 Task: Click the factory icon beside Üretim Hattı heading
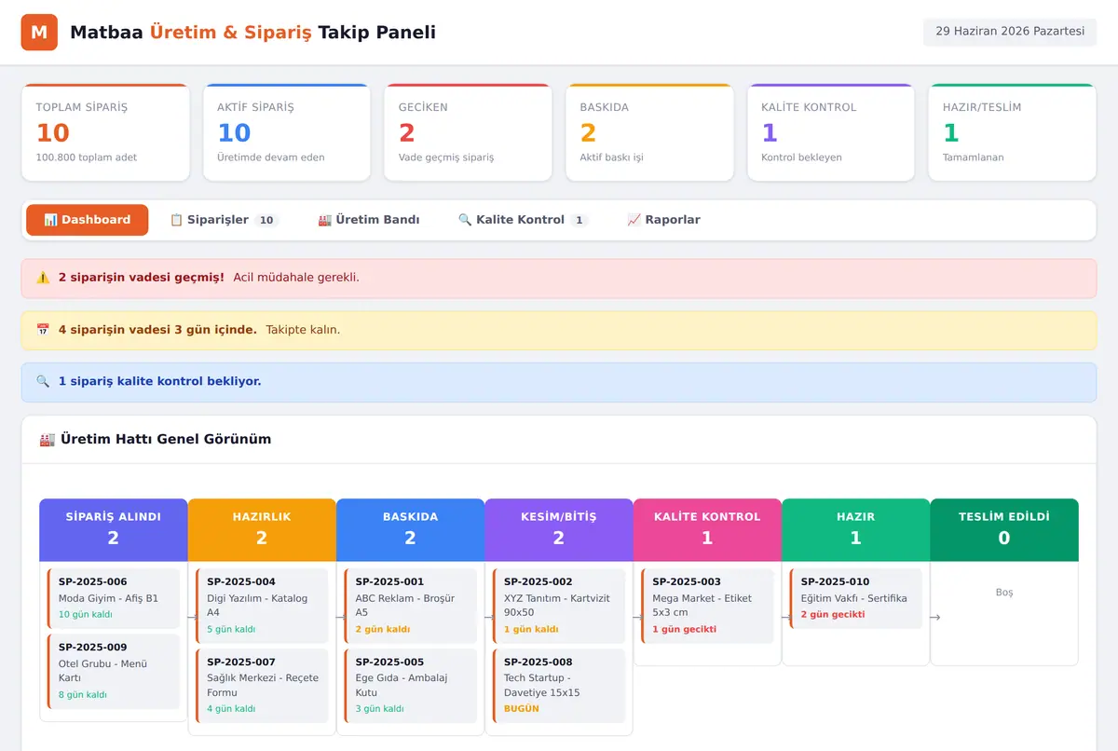(48, 439)
